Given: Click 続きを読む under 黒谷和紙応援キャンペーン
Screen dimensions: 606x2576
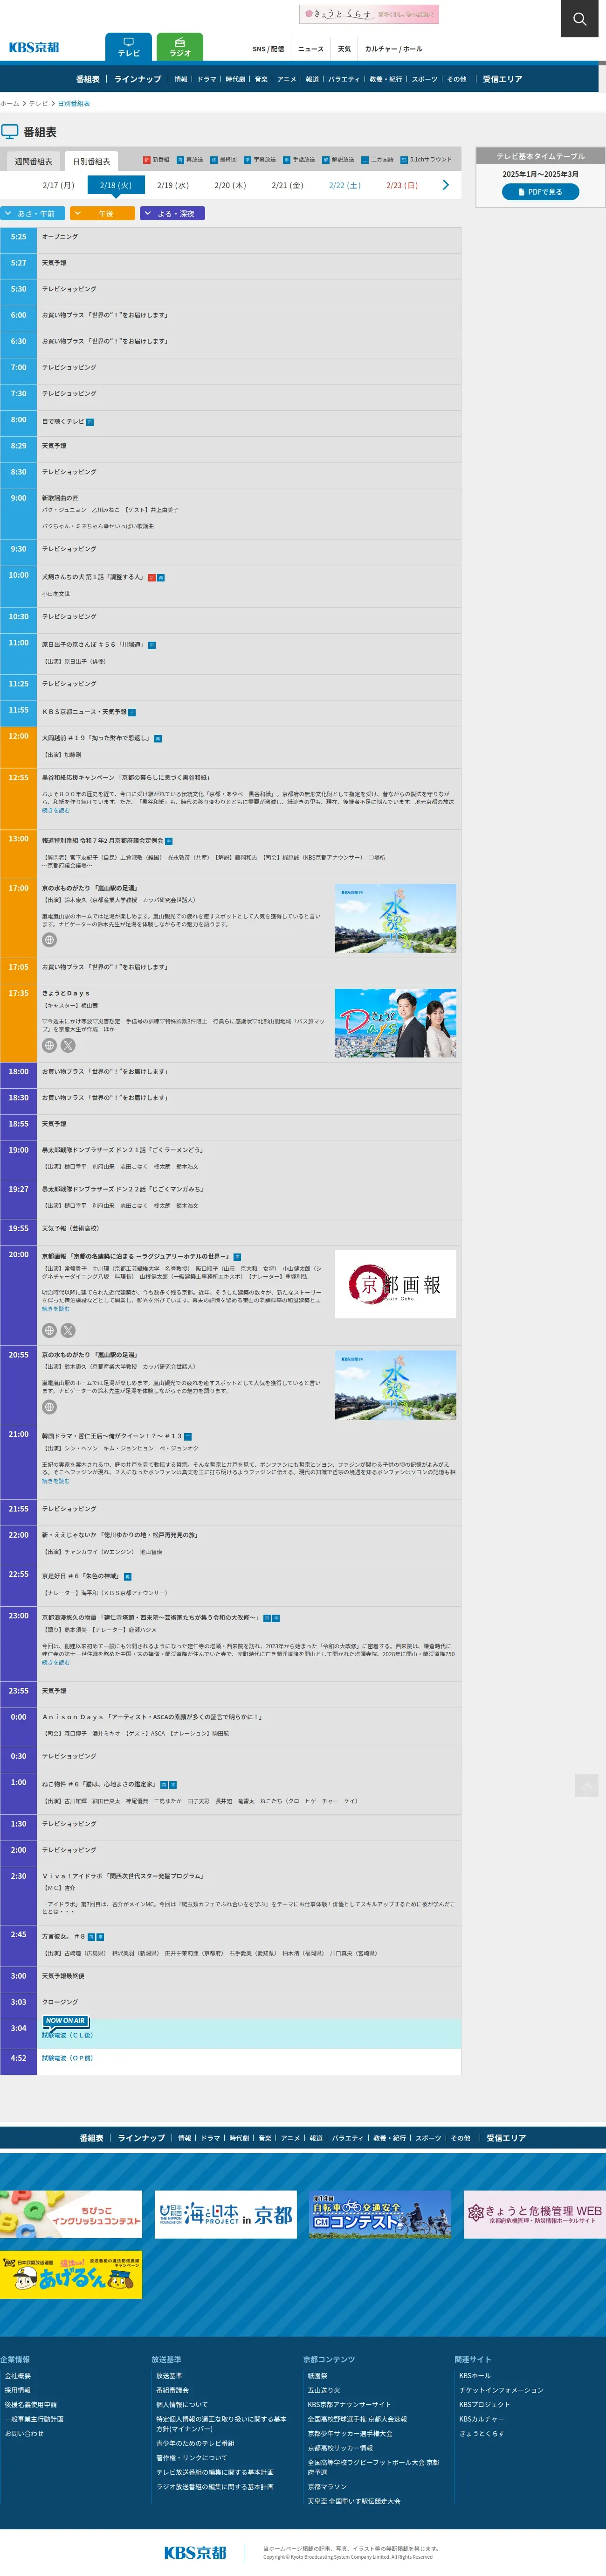Looking at the screenshot, I should tap(56, 811).
